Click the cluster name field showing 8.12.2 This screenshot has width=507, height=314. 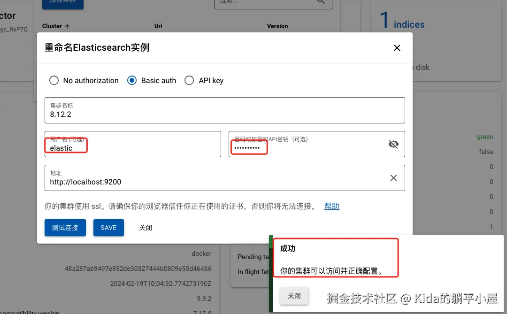point(225,110)
